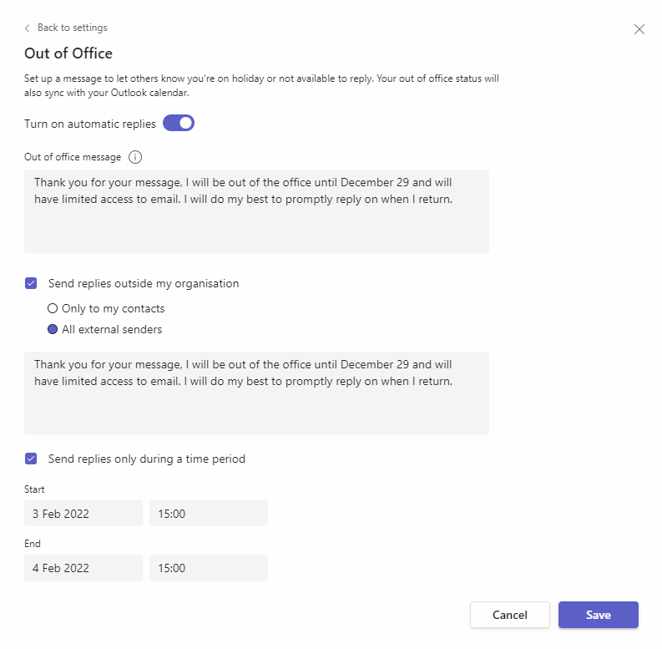The width and height of the screenshot is (662, 649).
Task: Toggle the automatic replies switch off
Action: click(179, 124)
